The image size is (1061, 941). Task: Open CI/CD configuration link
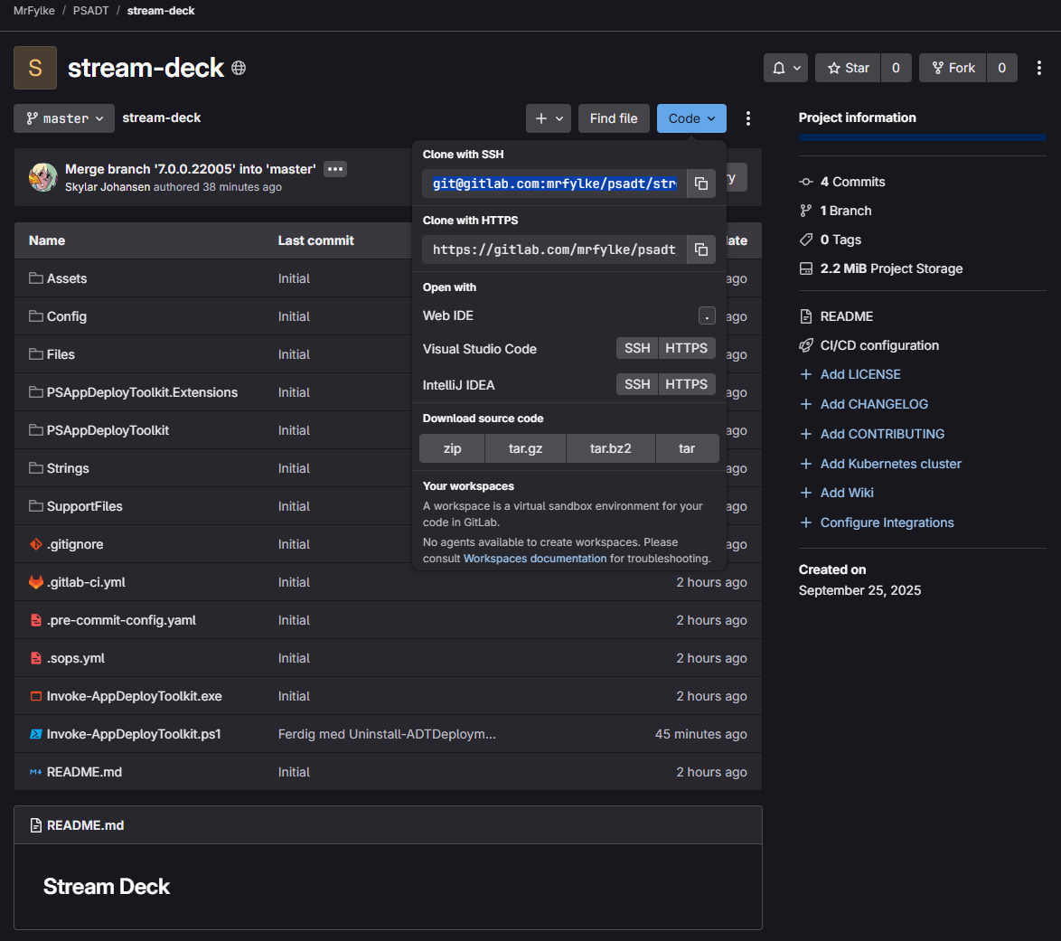[879, 345]
